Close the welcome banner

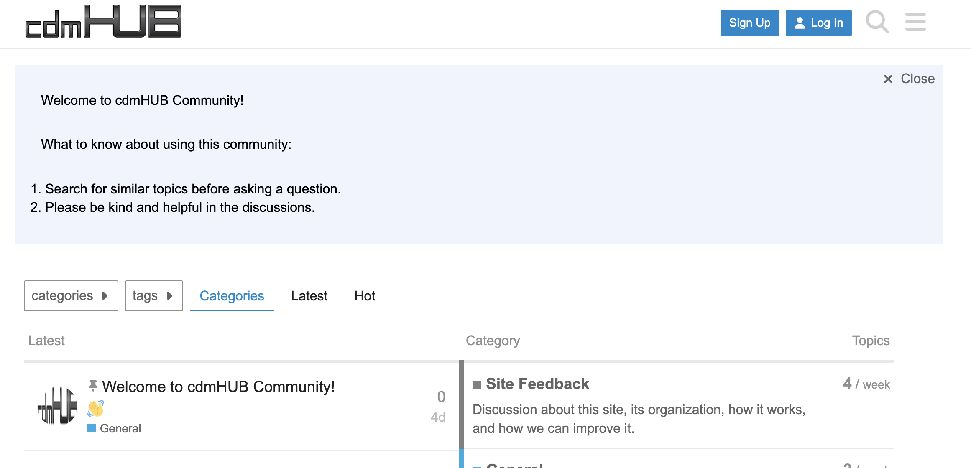tap(909, 79)
